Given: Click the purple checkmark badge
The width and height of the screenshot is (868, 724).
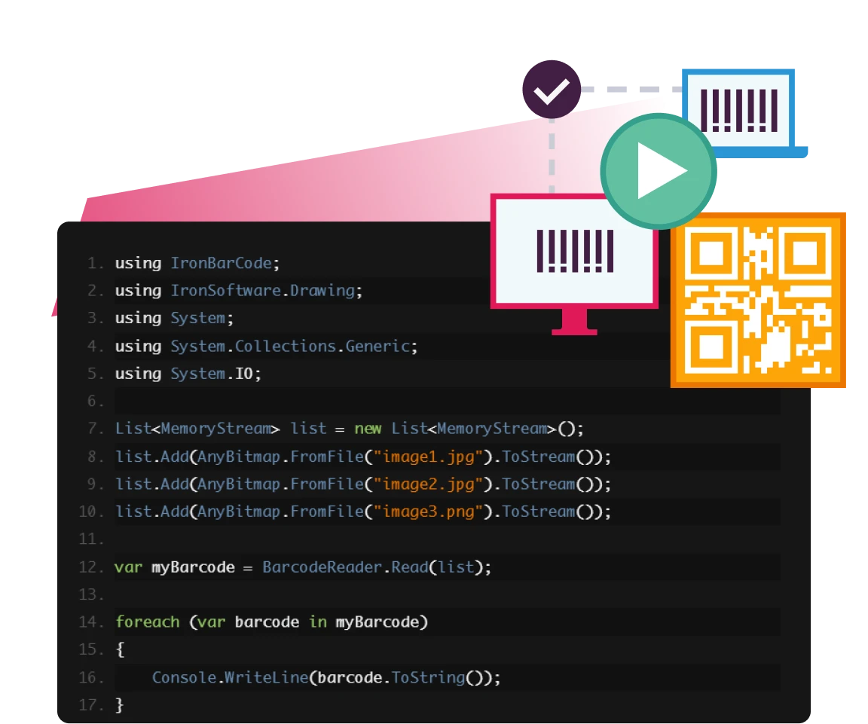Looking at the screenshot, I should 552,89.
